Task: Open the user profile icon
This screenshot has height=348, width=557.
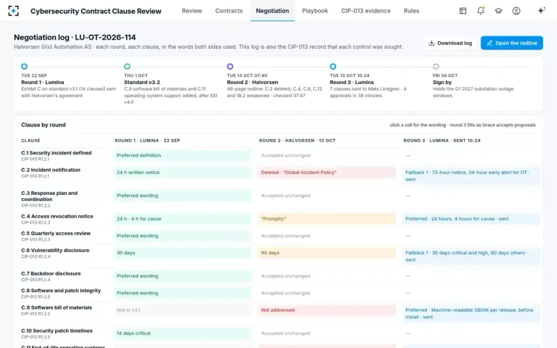Action: tap(516, 11)
